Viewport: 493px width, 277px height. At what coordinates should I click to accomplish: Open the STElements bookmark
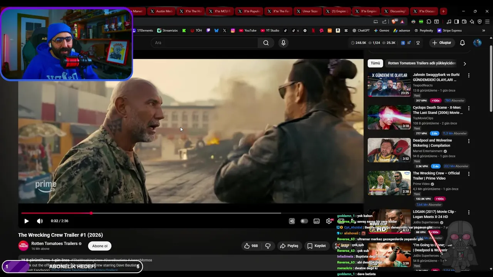tap(143, 30)
